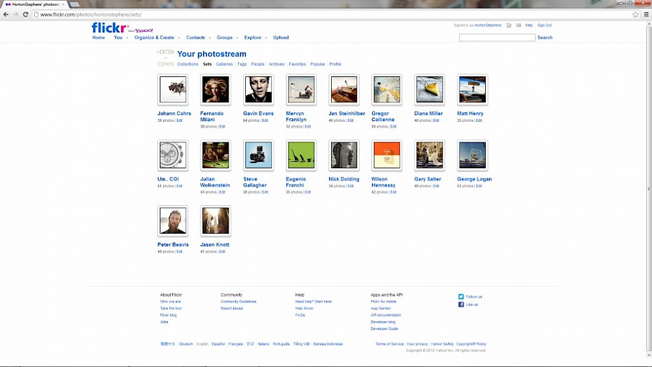Expand the You menu arrow
The image size is (652, 367).
(x=127, y=38)
